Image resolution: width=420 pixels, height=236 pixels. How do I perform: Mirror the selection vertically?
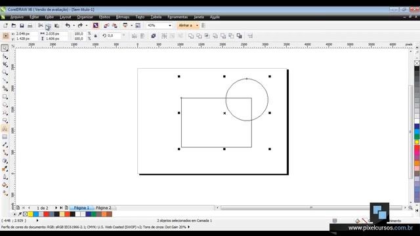click(x=142, y=36)
